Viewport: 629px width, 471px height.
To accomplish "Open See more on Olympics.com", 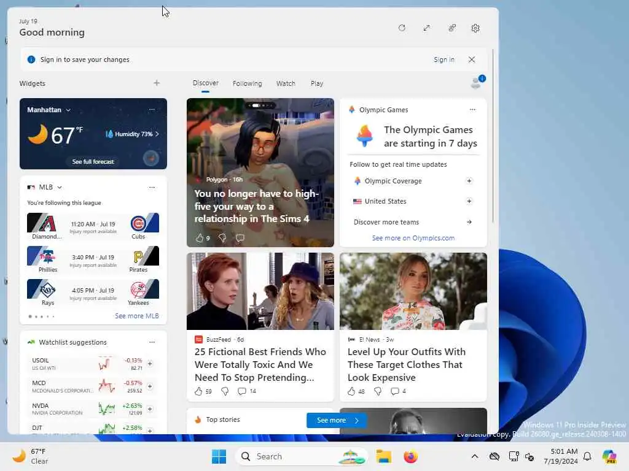I will tap(413, 238).
